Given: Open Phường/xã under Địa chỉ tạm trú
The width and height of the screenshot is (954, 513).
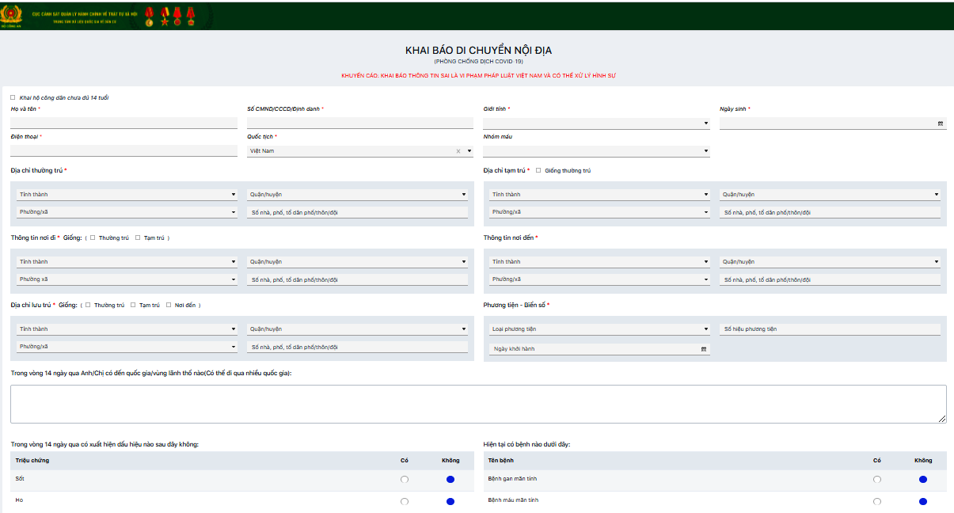Looking at the screenshot, I should [599, 212].
